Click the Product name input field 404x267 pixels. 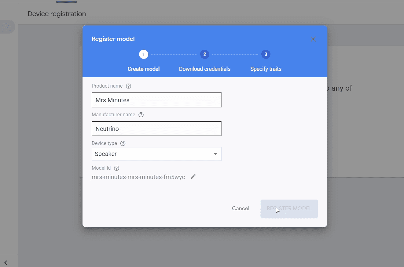point(156,100)
